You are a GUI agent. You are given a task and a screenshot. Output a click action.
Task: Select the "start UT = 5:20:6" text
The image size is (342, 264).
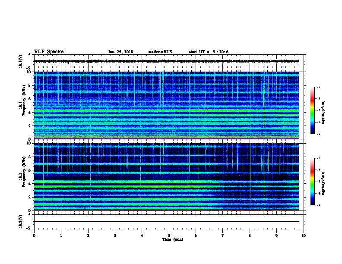pyautogui.click(x=209, y=52)
